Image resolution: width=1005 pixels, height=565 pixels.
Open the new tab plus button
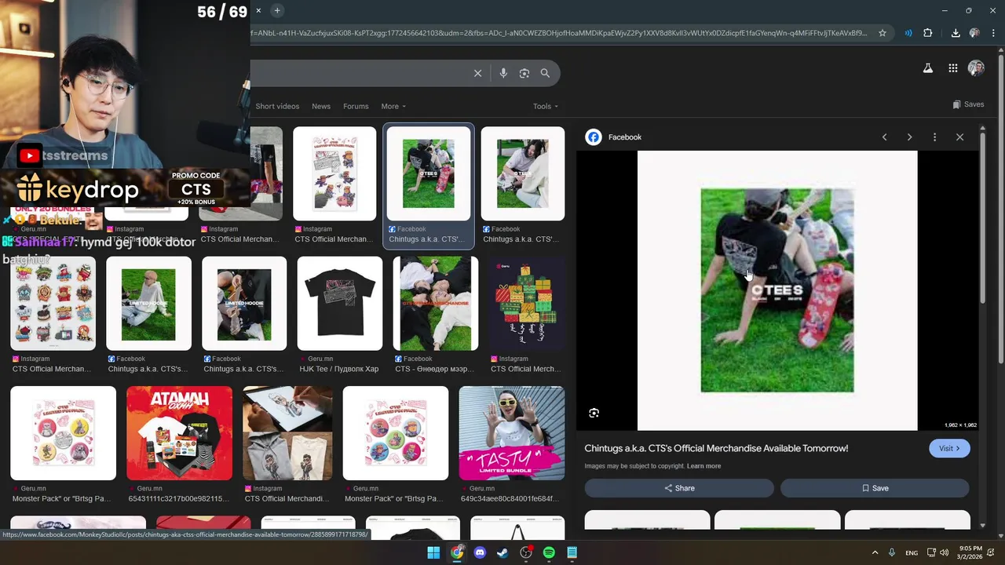(x=277, y=10)
